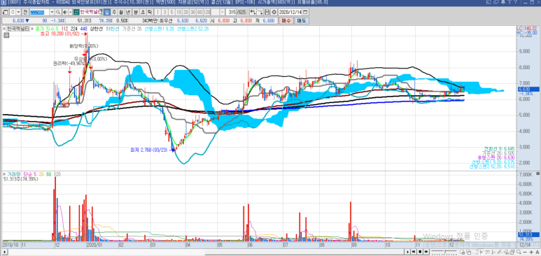Viewport: 541px width, 256px height.
Task: Expand the minute interval dropdown arrow
Action: [222, 12]
